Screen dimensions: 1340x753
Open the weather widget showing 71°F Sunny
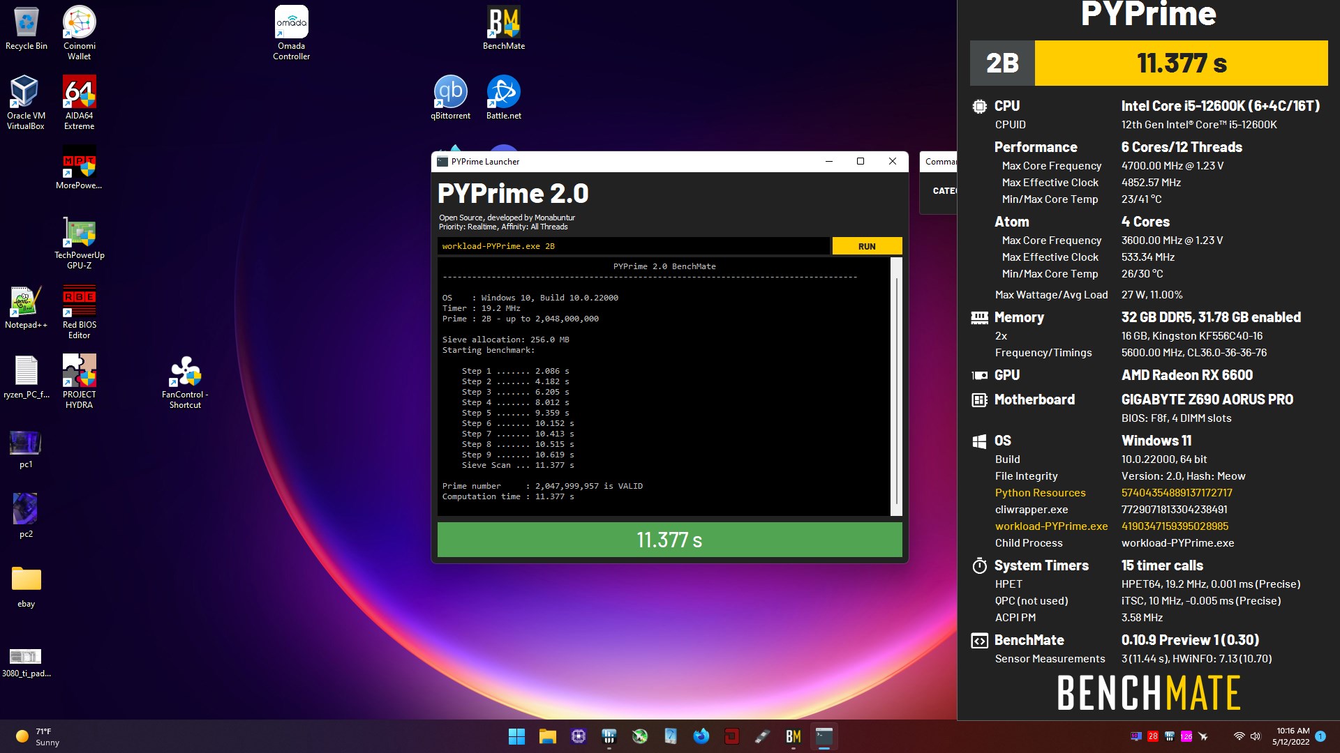38,736
